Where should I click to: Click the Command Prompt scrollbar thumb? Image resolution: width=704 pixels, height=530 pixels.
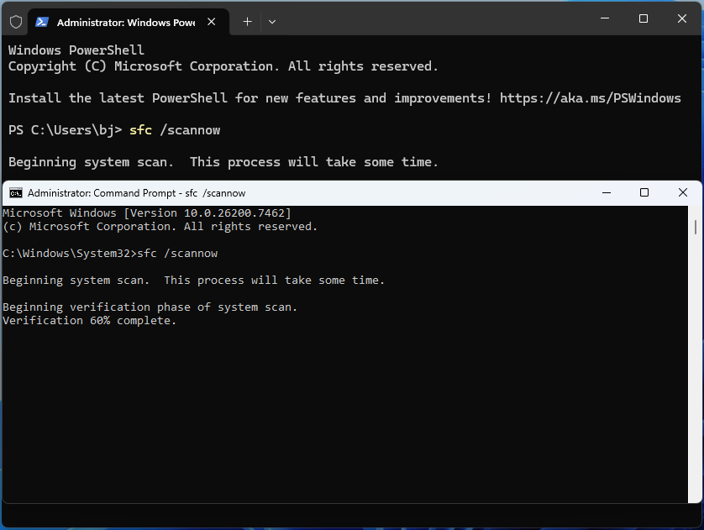(696, 227)
